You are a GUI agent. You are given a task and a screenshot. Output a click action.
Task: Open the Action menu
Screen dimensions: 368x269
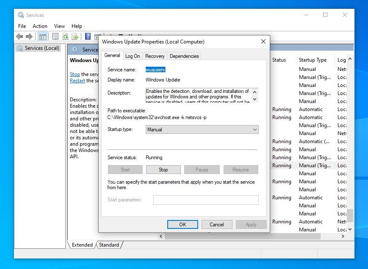point(40,26)
